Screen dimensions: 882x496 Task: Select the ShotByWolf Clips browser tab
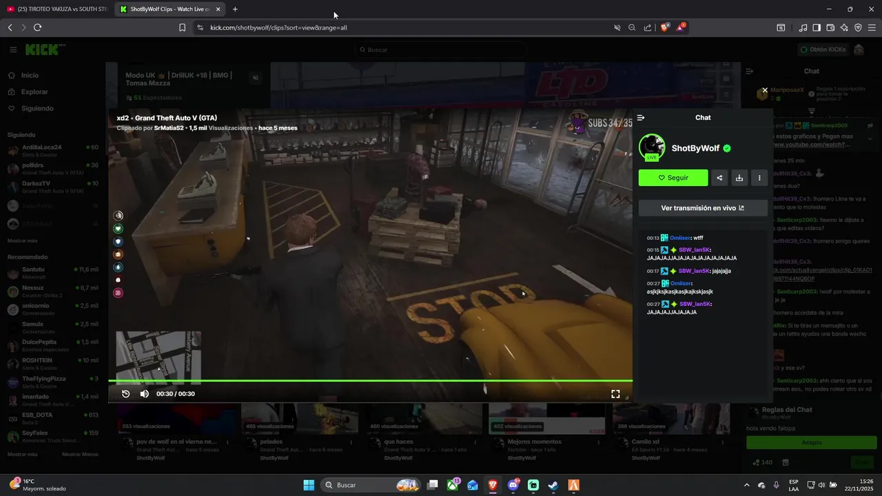tap(169, 9)
